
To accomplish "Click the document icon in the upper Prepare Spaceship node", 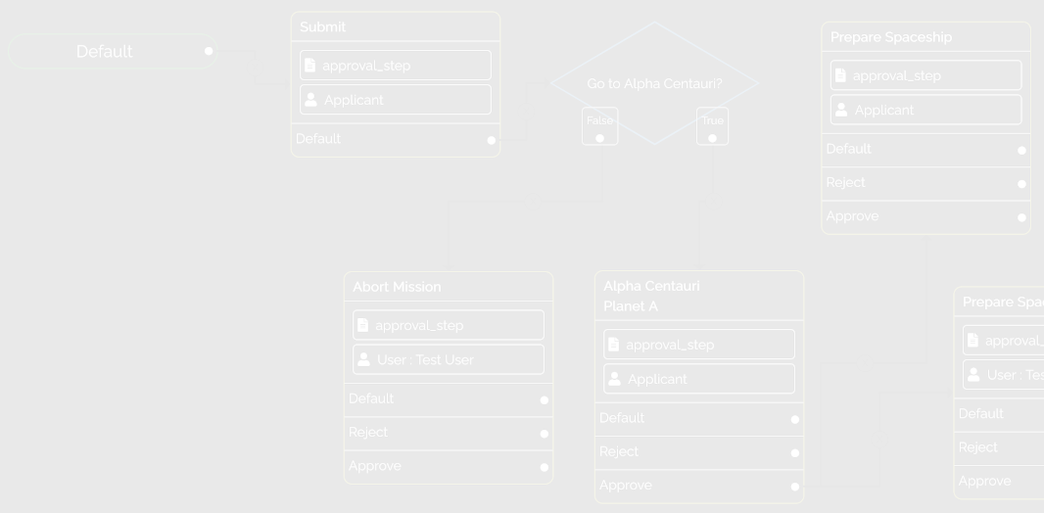I will tap(840, 75).
